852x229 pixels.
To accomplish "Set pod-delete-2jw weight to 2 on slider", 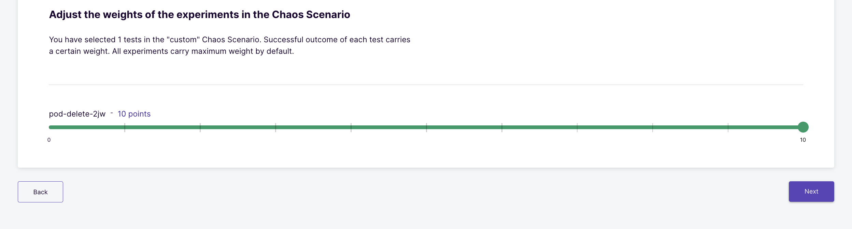I will coord(200,127).
